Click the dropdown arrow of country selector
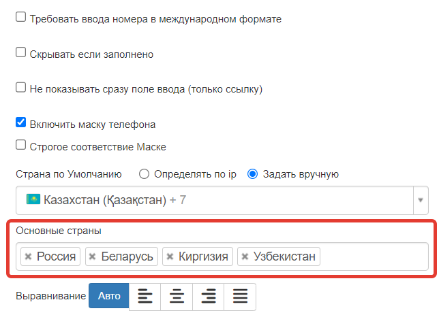 tap(421, 200)
